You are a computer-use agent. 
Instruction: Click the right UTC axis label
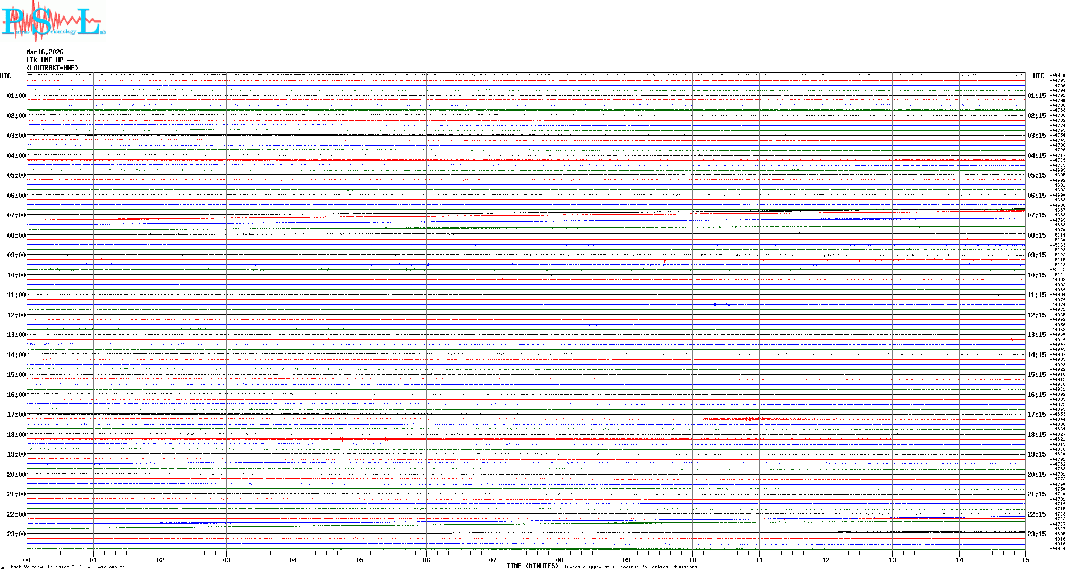point(1038,76)
